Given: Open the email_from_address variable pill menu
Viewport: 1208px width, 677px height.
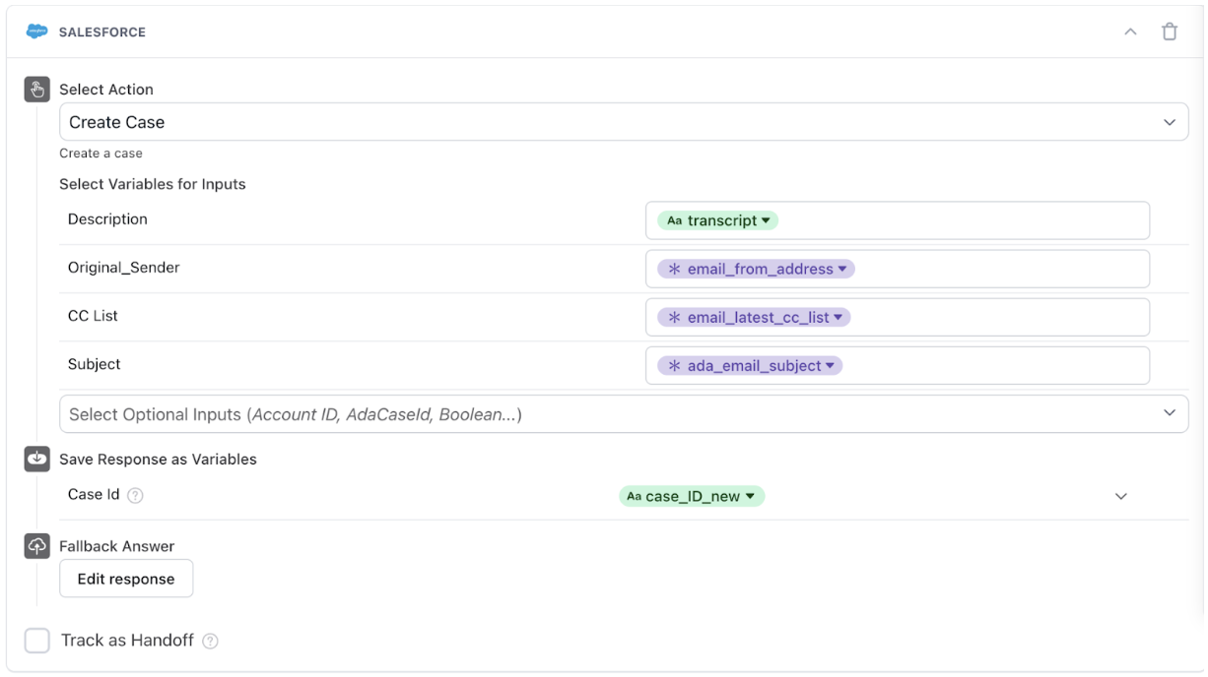Looking at the screenshot, I should coord(756,269).
